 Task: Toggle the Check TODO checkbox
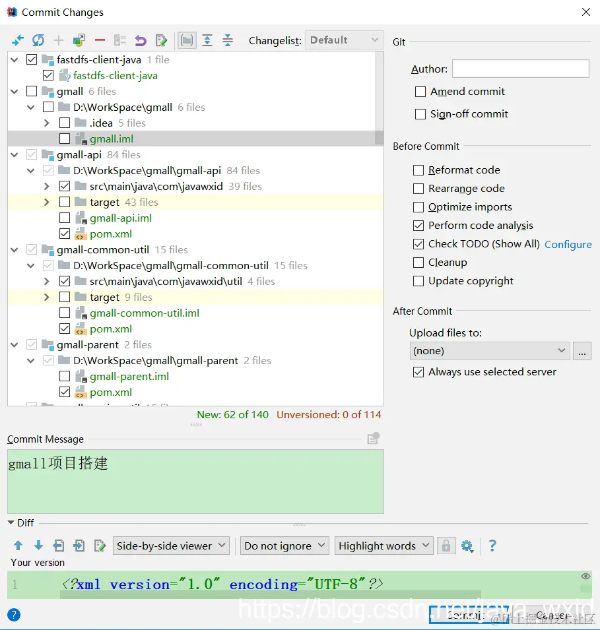pyautogui.click(x=418, y=244)
